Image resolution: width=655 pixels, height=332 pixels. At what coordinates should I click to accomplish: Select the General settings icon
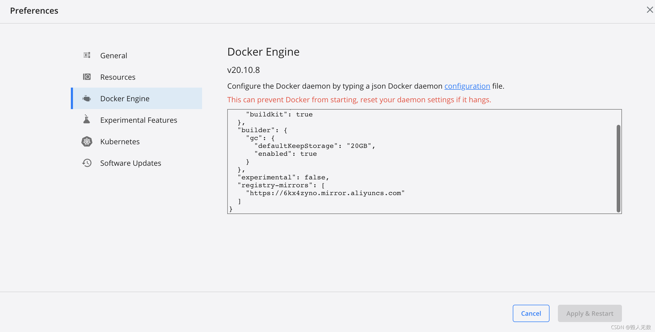87,55
